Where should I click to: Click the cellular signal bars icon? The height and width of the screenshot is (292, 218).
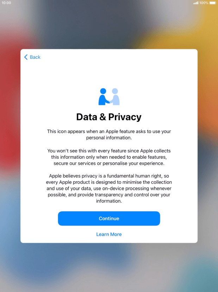point(196,3)
